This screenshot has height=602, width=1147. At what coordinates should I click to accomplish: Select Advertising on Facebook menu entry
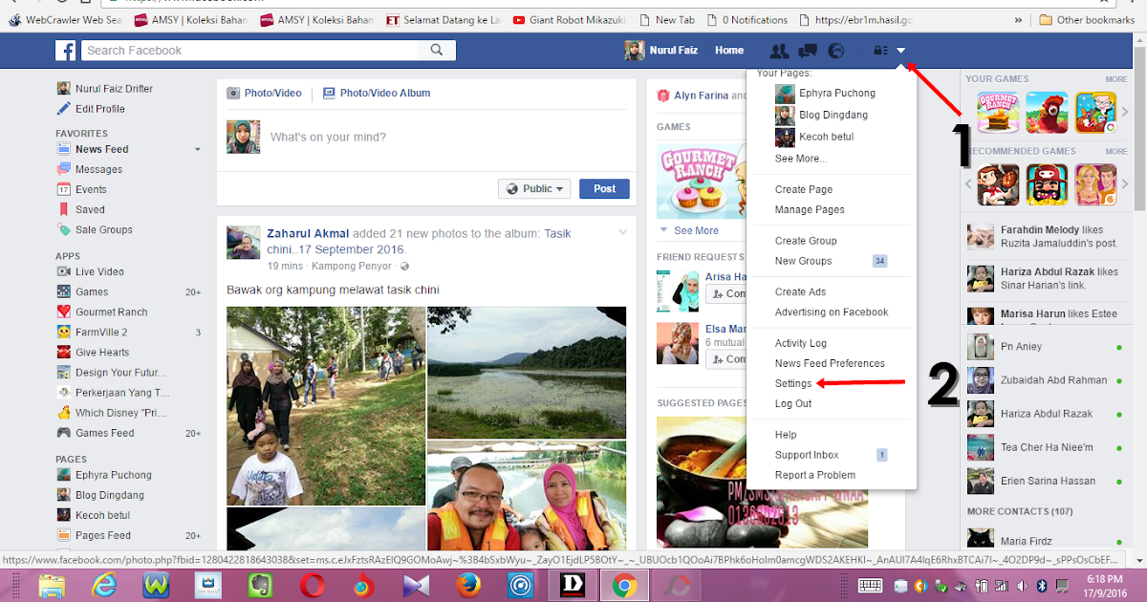coord(832,312)
